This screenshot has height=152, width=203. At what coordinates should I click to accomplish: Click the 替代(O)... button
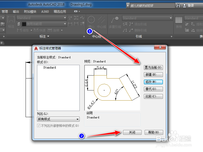point(153,89)
